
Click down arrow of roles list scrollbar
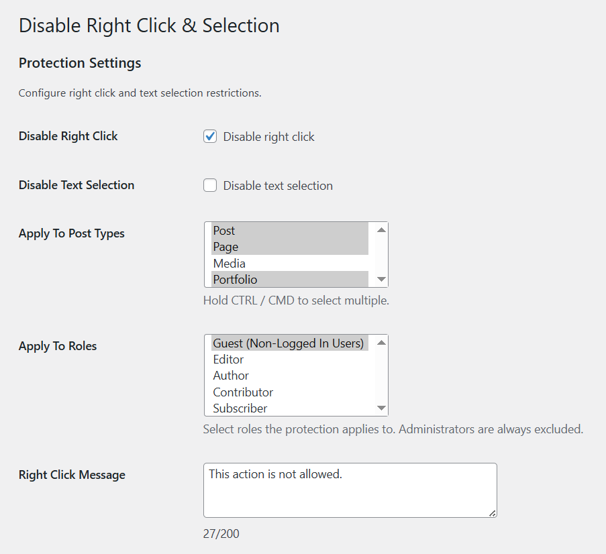pyautogui.click(x=381, y=408)
